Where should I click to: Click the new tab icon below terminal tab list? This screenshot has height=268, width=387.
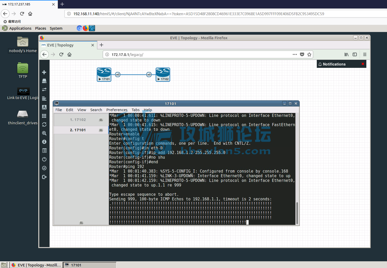pos(81,223)
